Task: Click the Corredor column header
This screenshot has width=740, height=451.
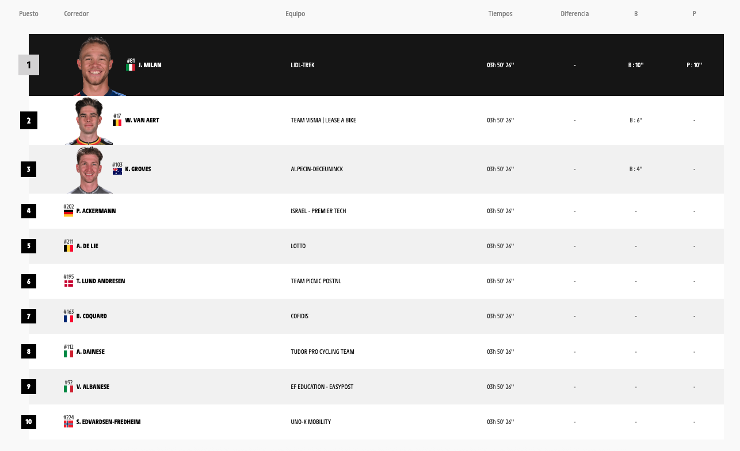Action: 77,14
